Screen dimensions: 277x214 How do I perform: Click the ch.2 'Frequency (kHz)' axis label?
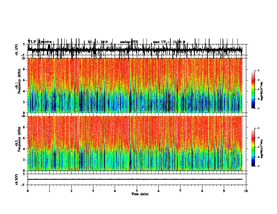tap(19, 139)
